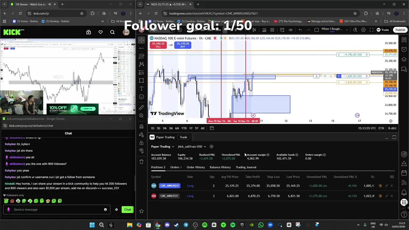Screen dimensions: 409x230
Task: Select the chart patterns drawing tool
Action: pyautogui.click(x=142, y=64)
